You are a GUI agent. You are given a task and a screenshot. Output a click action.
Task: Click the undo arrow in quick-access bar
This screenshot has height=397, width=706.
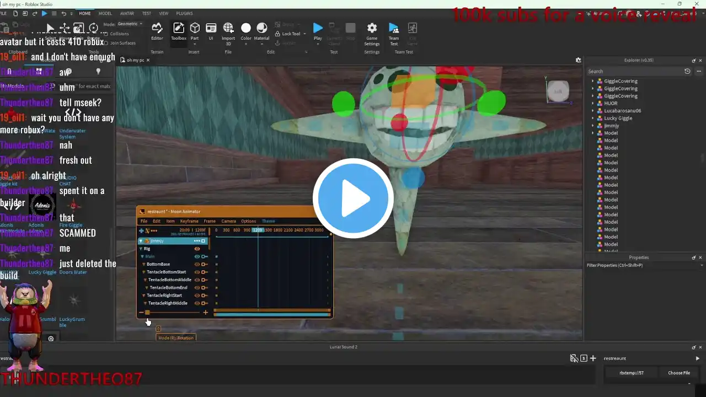(63, 13)
